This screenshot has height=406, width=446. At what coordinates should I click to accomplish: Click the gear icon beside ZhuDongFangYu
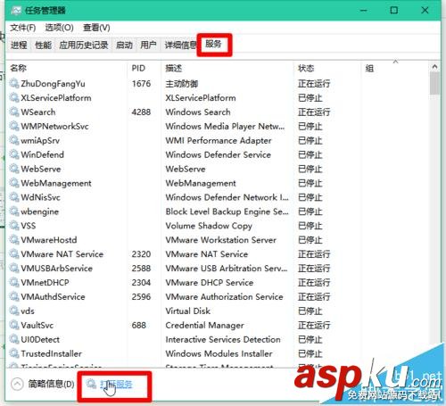[x=14, y=83]
